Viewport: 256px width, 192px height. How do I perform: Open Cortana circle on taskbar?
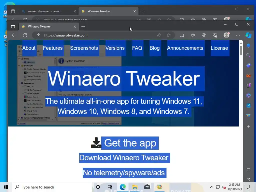[98, 187]
